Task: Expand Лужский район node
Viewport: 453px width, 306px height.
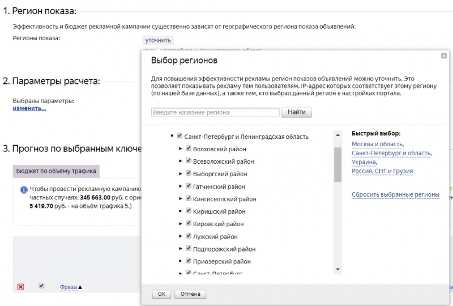Action: [181, 236]
